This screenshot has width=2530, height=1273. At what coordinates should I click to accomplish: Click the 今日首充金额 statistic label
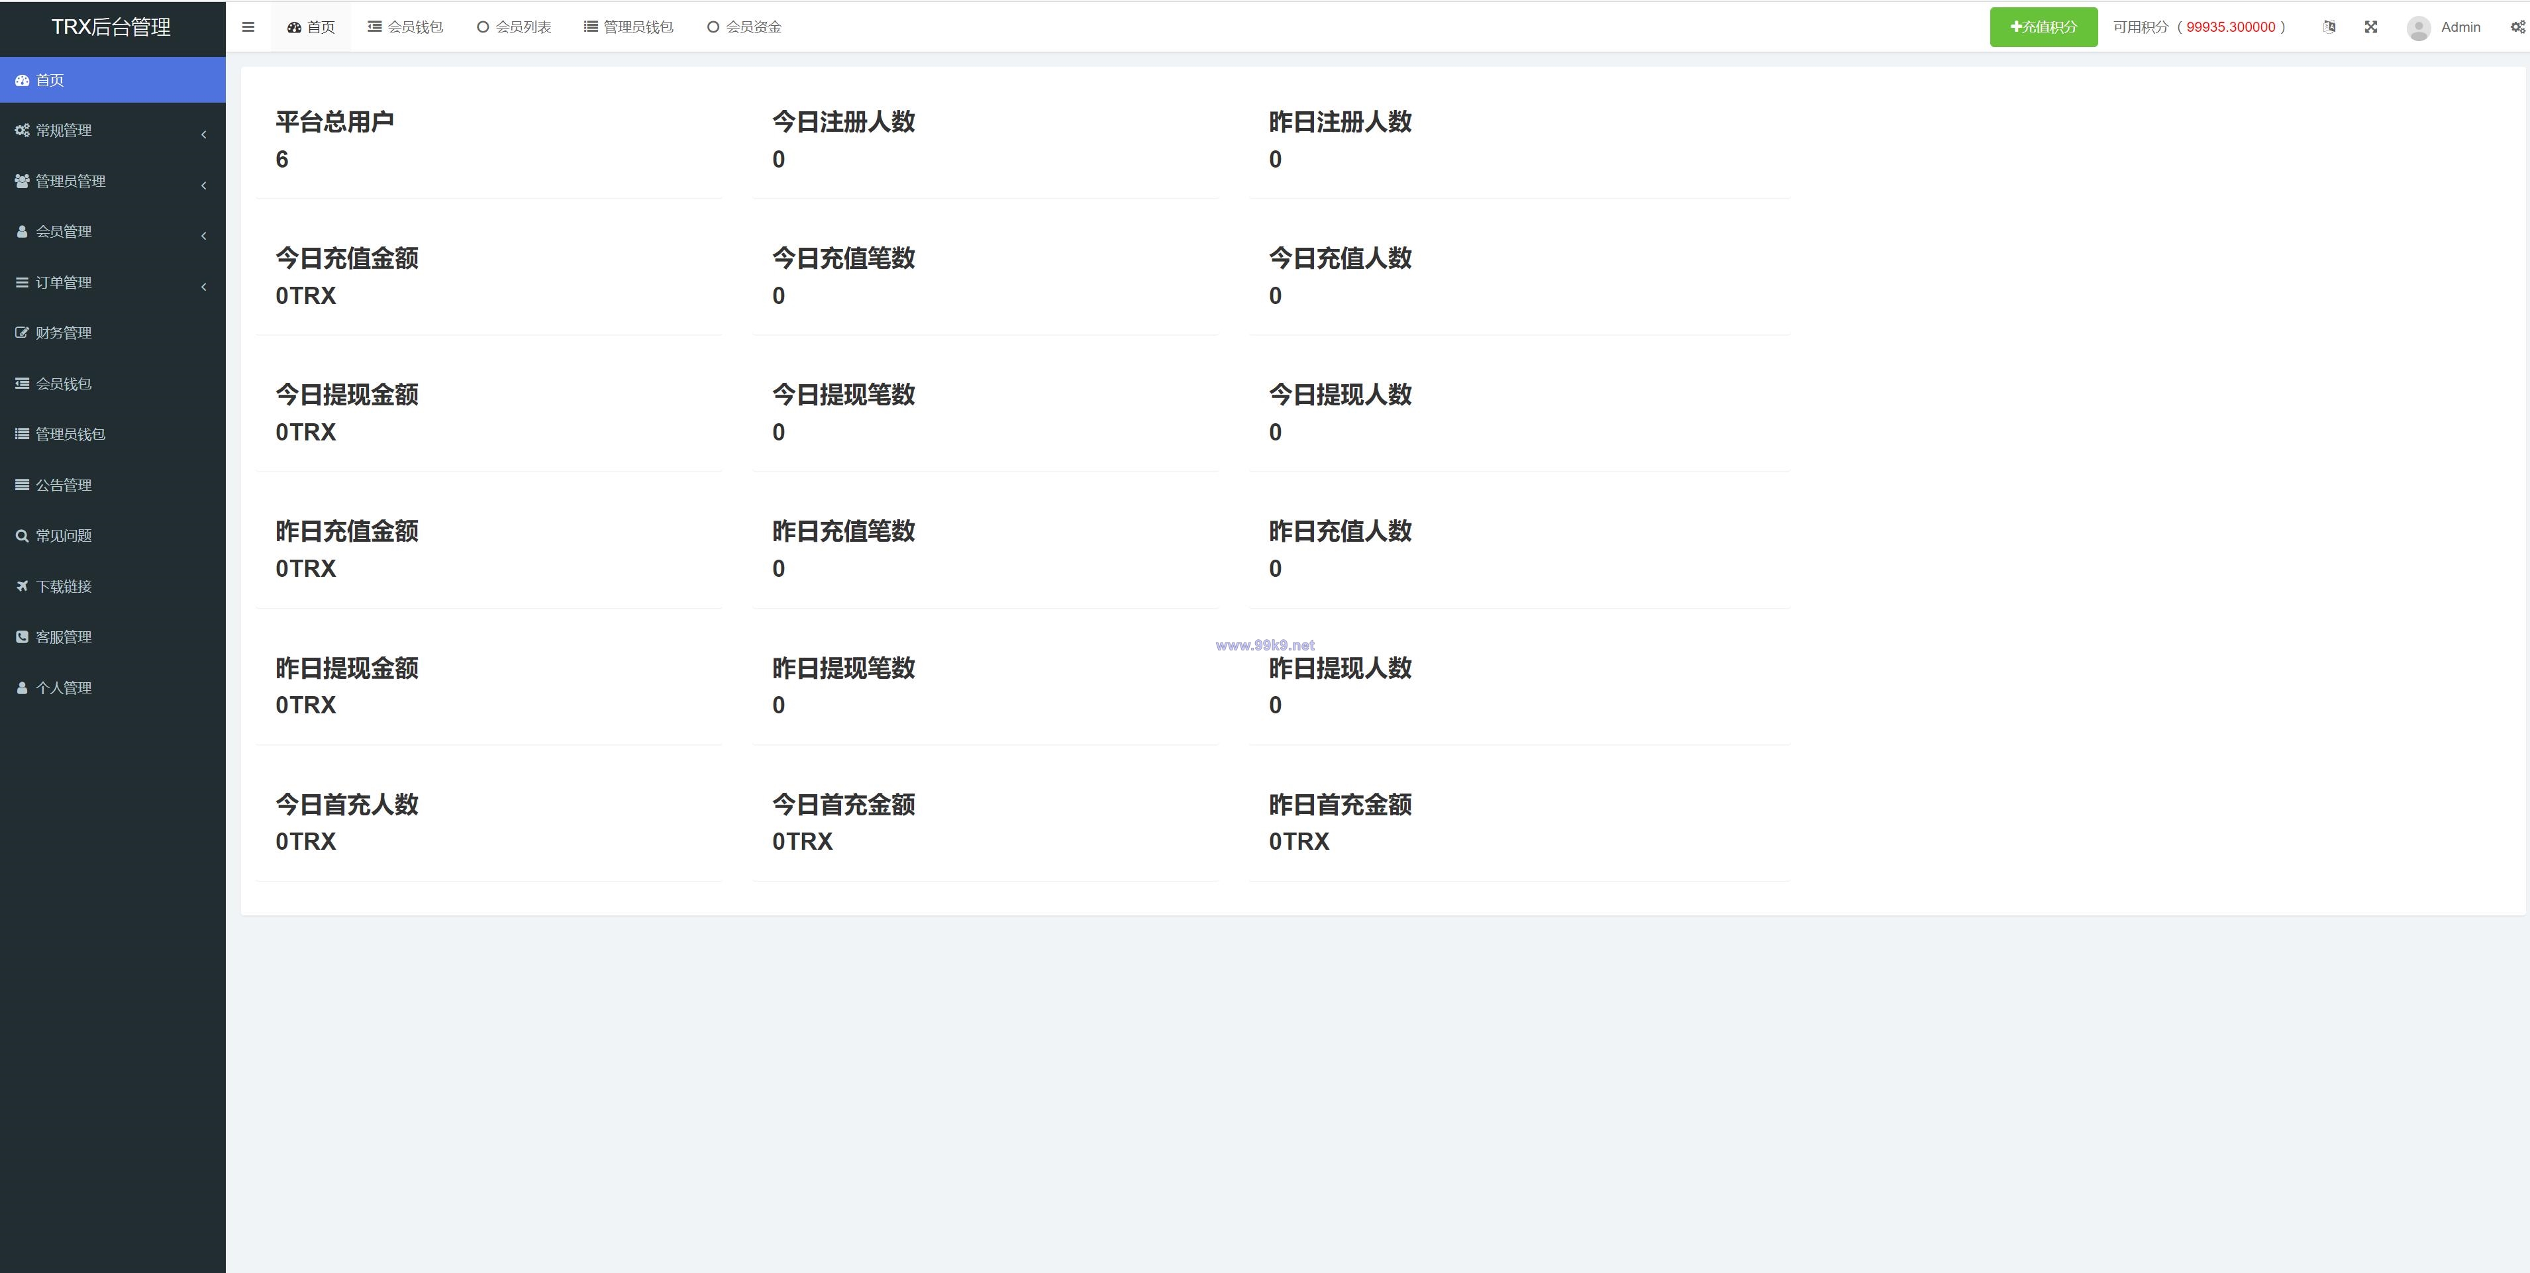pyautogui.click(x=844, y=805)
